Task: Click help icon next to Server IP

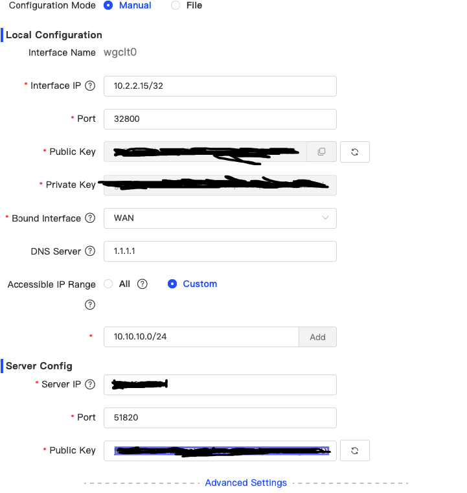Action: click(x=90, y=384)
